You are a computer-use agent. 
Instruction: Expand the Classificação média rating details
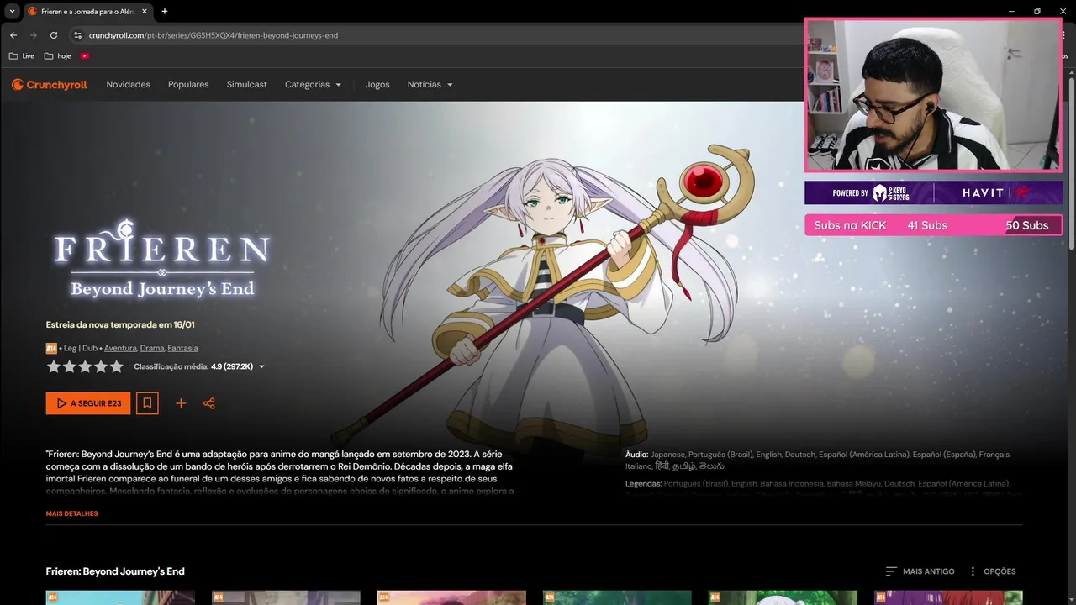coord(199,366)
